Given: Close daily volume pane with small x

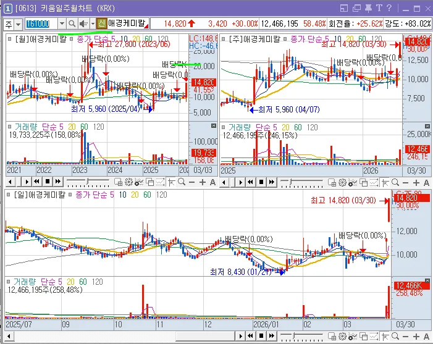Looking at the screenshot, I should [427, 281].
